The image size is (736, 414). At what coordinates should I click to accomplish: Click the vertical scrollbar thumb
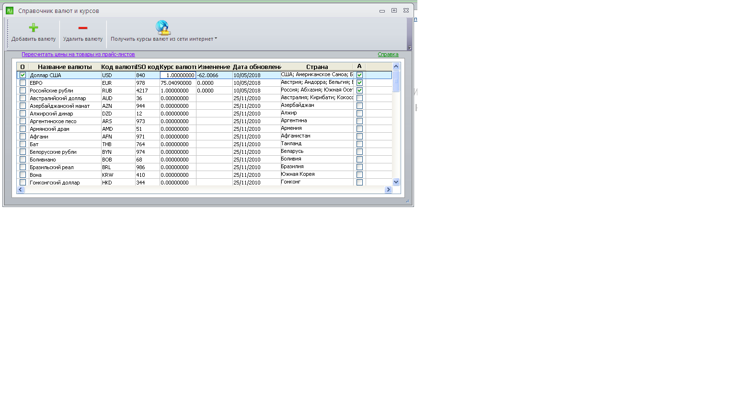pyautogui.click(x=396, y=80)
